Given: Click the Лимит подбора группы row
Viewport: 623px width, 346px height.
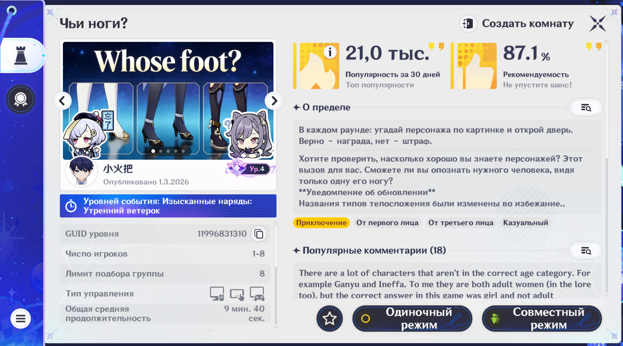Looking at the screenshot, I should (165, 274).
